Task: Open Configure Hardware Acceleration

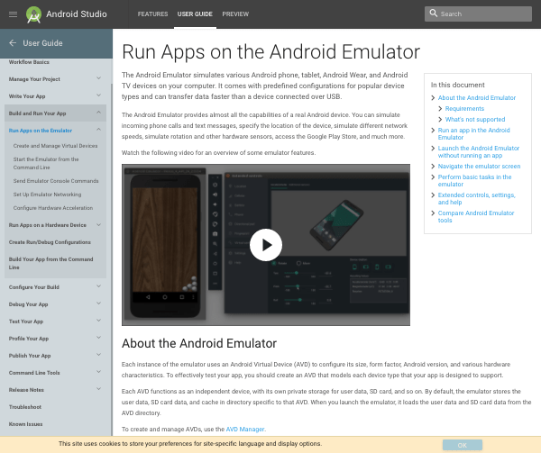Action: (53, 208)
